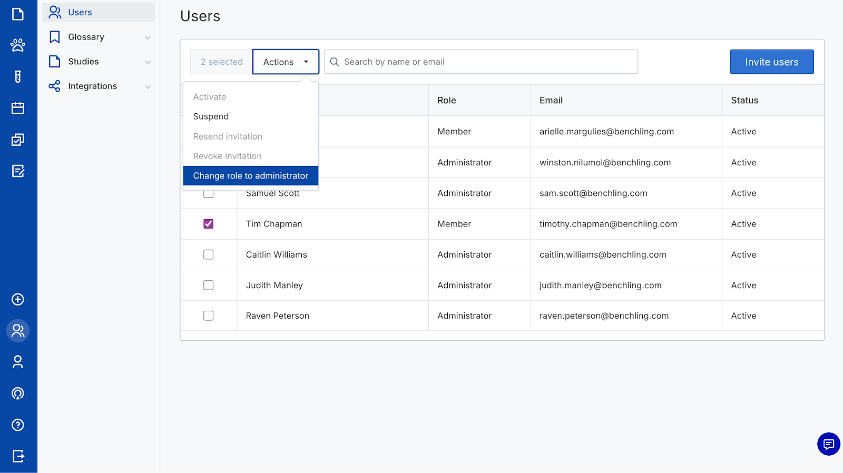Click the single-user profile icon in sidebar
The image size is (843, 473).
18,362
